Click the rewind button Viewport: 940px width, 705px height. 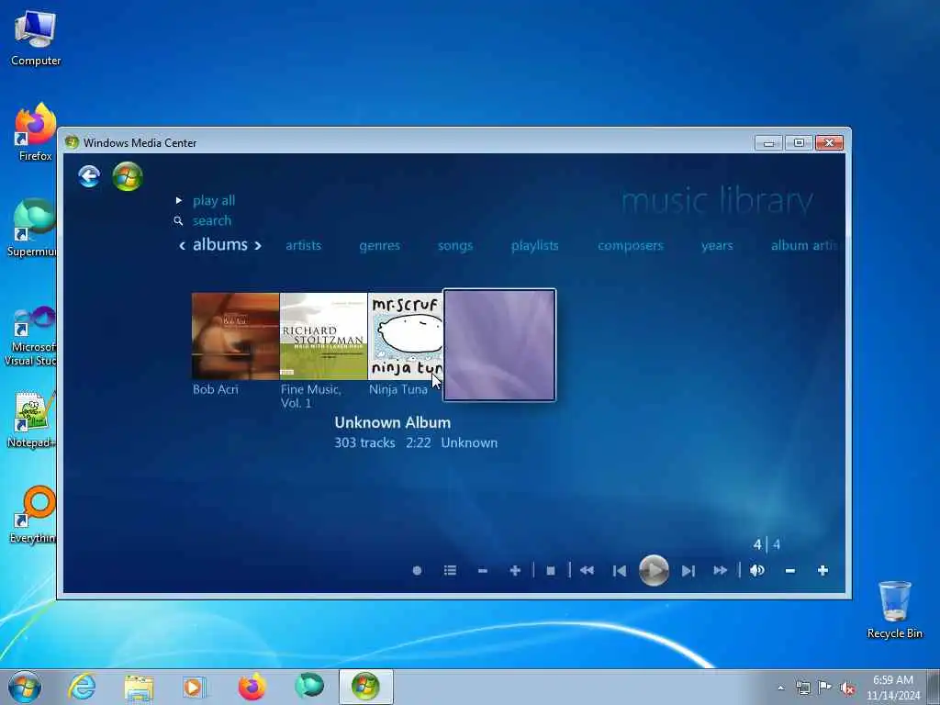pyautogui.click(x=587, y=571)
